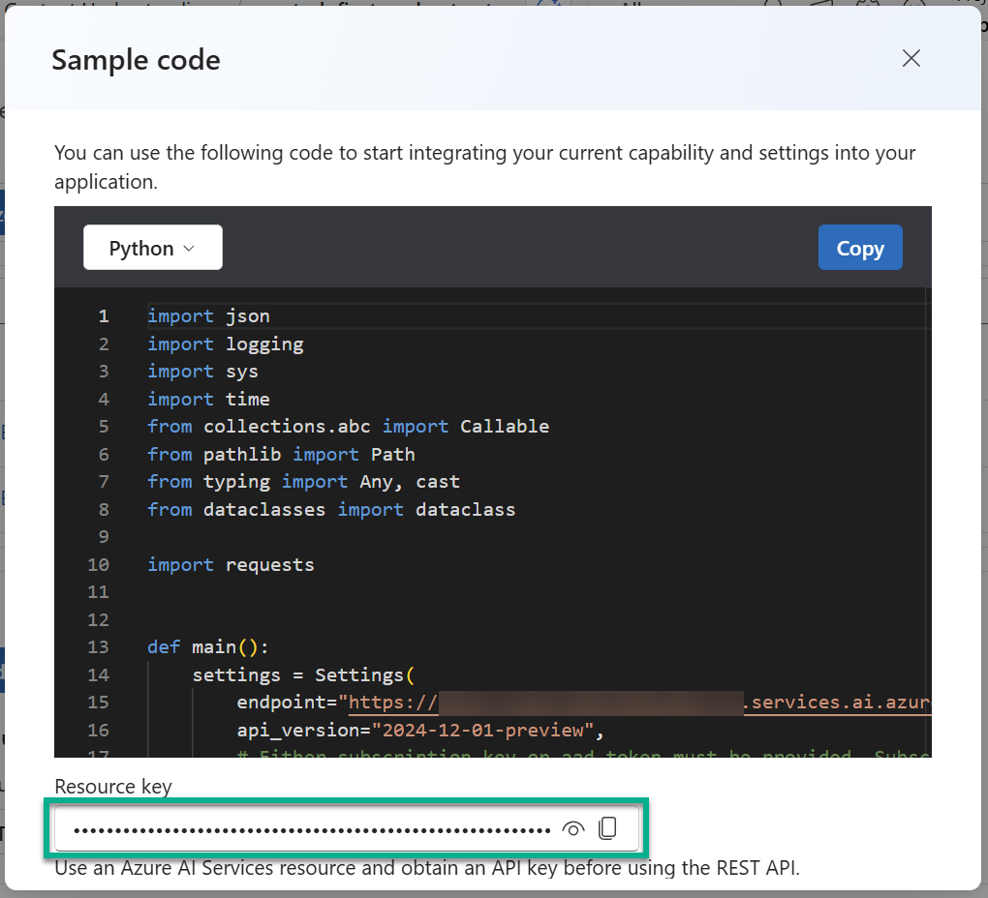This screenshot has height=898, width=988.
Task: Click the collections.abc import Callable line
Action: point(348,427)
